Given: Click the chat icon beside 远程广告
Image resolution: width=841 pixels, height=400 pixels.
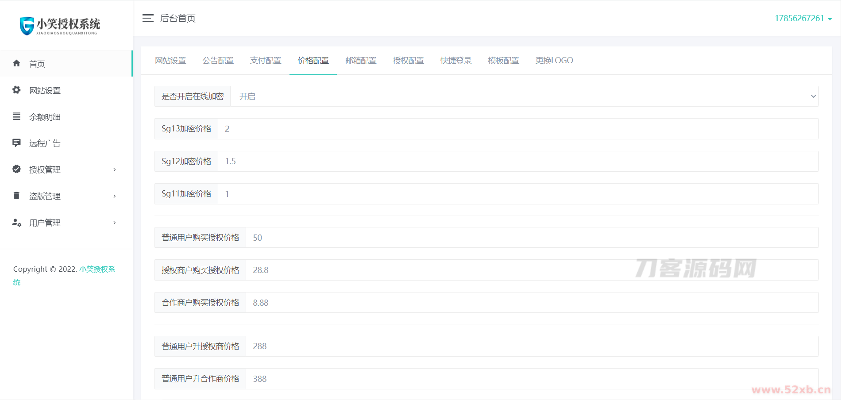Looking at the screenshot, I should click(x=17, y=143).
